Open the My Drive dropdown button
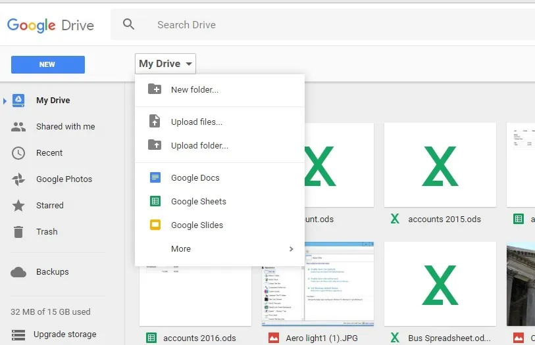535x345 pixels. tap(165, 63)
